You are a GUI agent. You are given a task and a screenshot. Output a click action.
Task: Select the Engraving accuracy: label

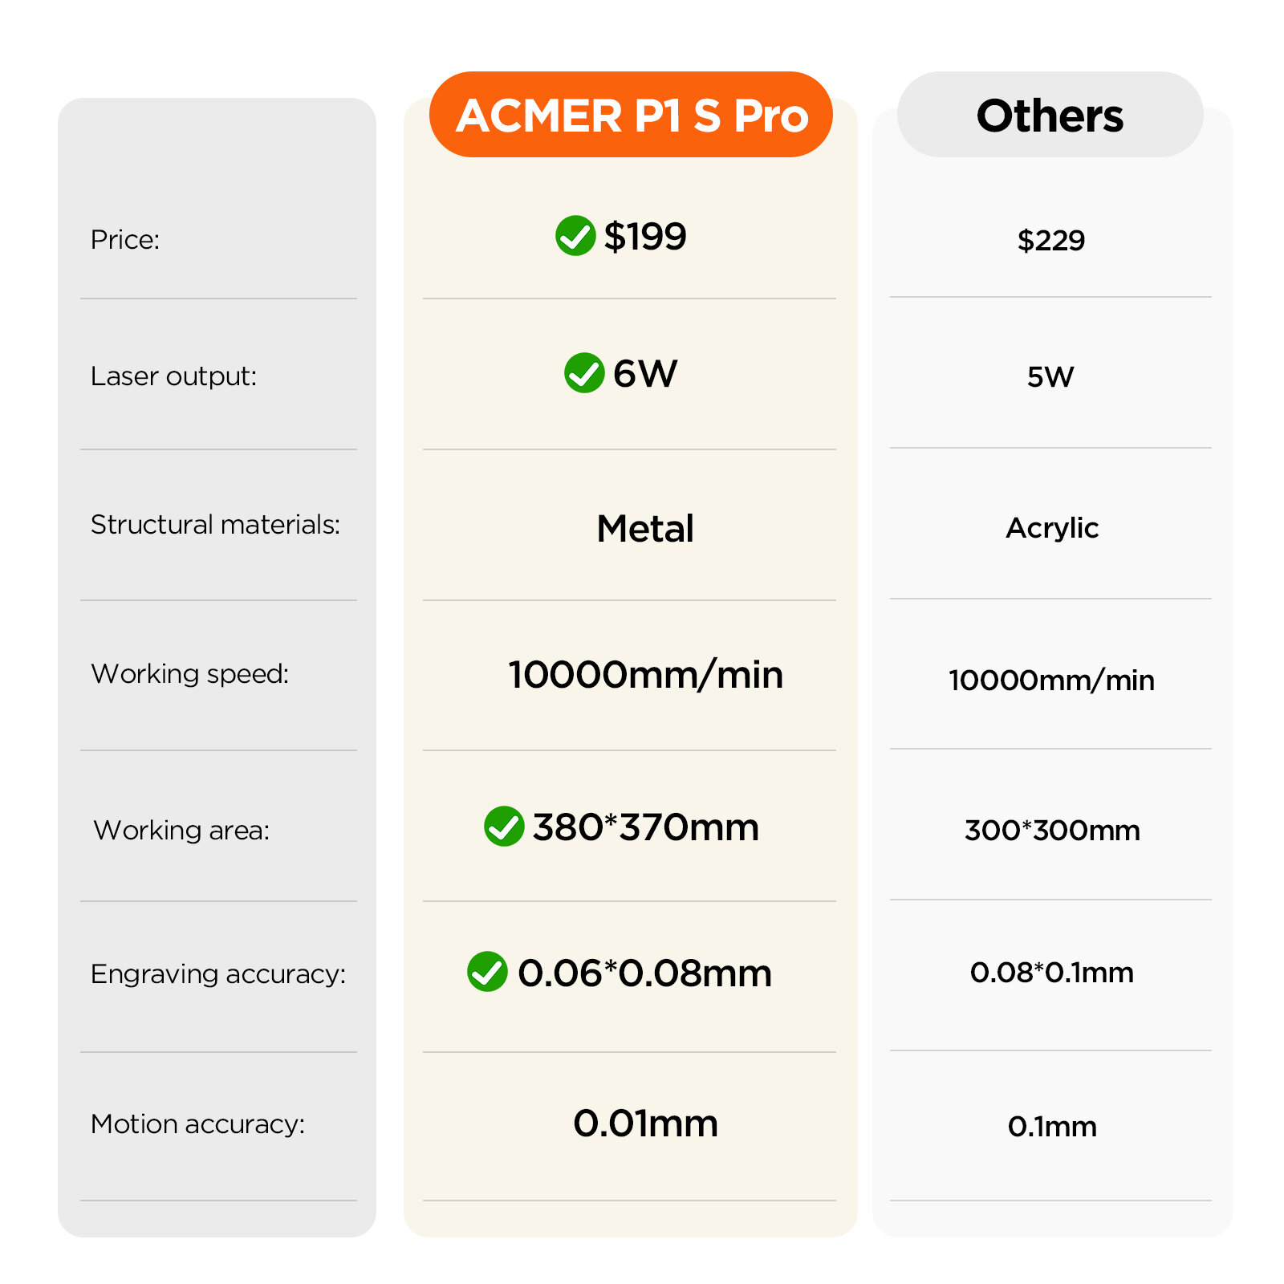(x=217, y=973)
